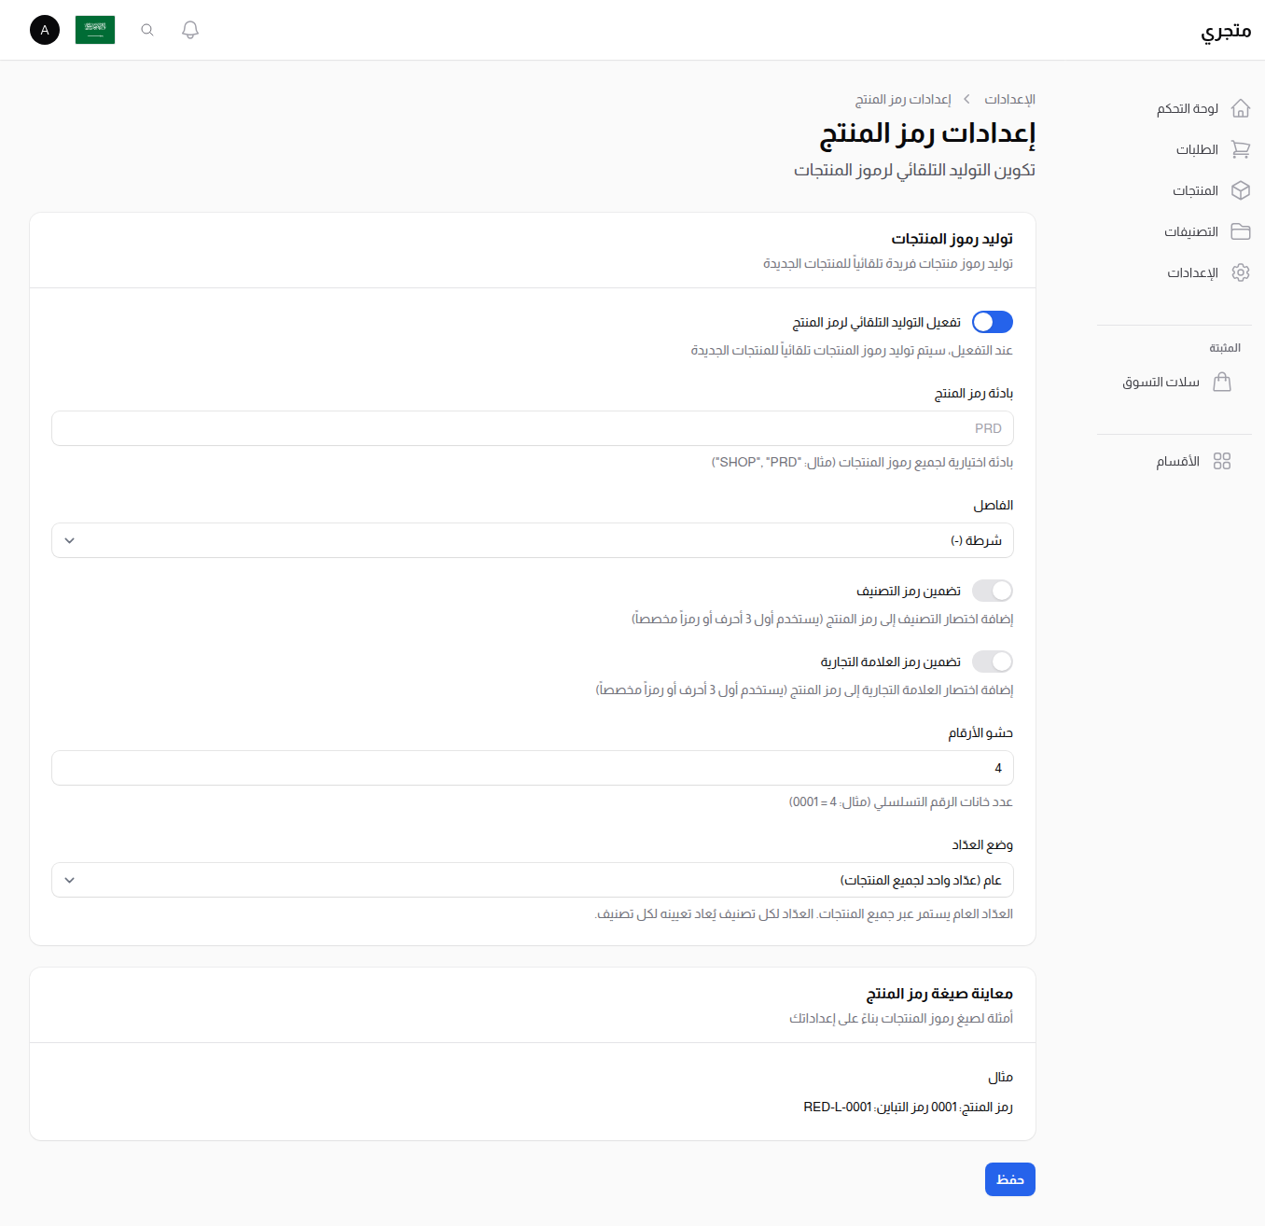Select إعدادات رمز المنتج breadcrumb item
Image resolution: width=1265 pixels, height=1226 pixels.
pyautogui.click(x=901, y=99)
